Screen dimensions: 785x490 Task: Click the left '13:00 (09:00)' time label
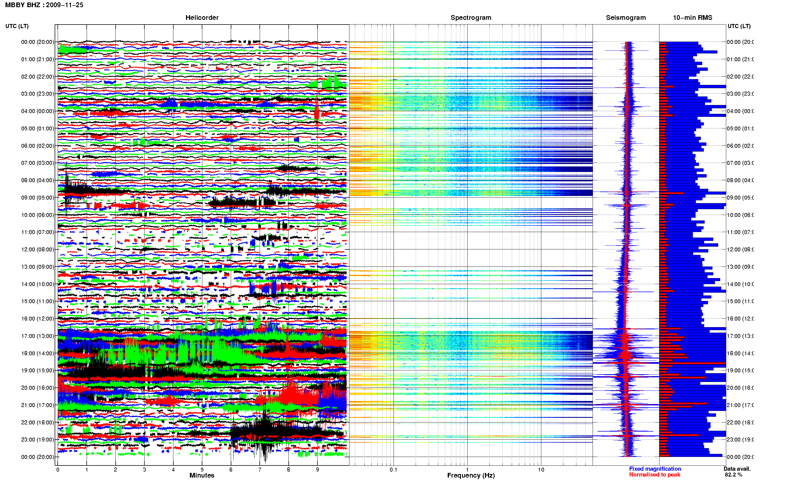coord(38,267)
